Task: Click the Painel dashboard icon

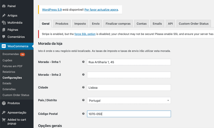Action: (4, 6)
